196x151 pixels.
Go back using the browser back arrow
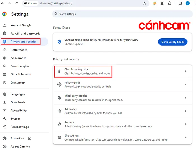click(2, 3)
